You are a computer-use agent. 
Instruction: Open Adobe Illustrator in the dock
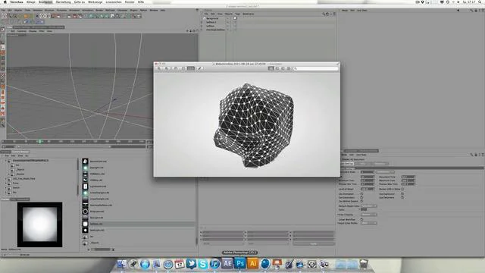252,263
